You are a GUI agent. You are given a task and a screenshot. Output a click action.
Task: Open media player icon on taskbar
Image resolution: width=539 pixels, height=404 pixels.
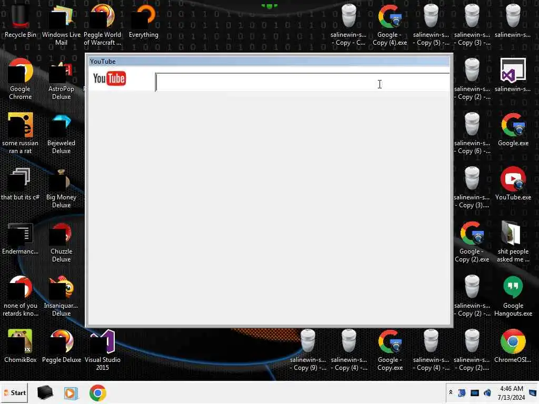coord(71,393)
